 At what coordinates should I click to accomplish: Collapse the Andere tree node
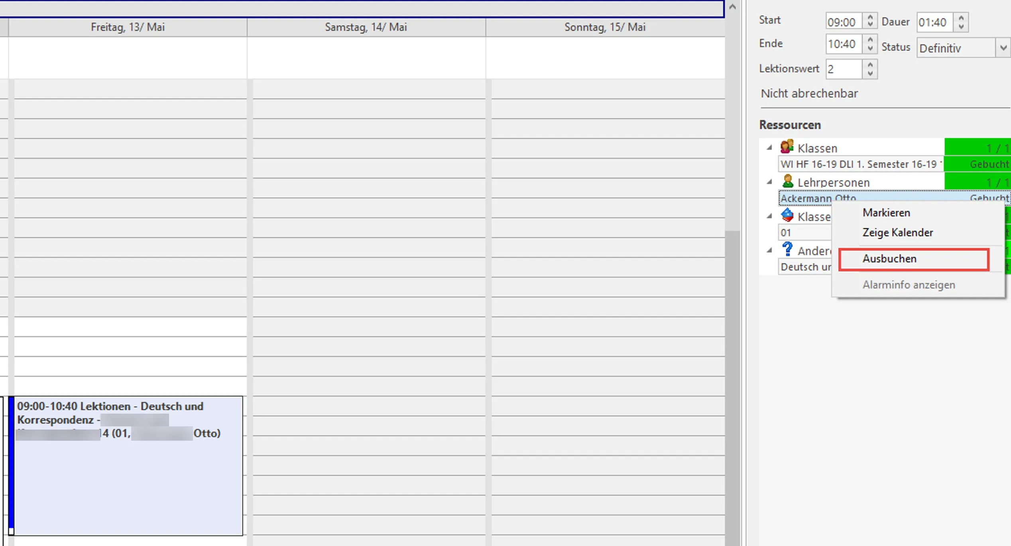coord(769,250)
